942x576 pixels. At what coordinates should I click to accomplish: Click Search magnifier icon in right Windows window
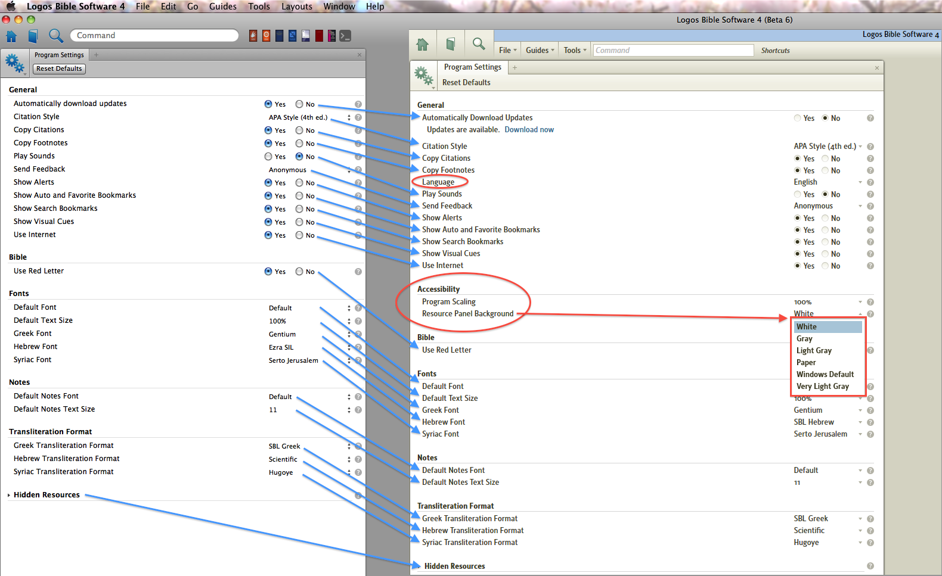pyautogui.click(x=478, y=43)
